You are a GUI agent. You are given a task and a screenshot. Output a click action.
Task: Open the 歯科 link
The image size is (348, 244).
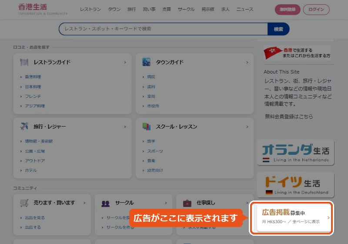(x=151, y=87)
